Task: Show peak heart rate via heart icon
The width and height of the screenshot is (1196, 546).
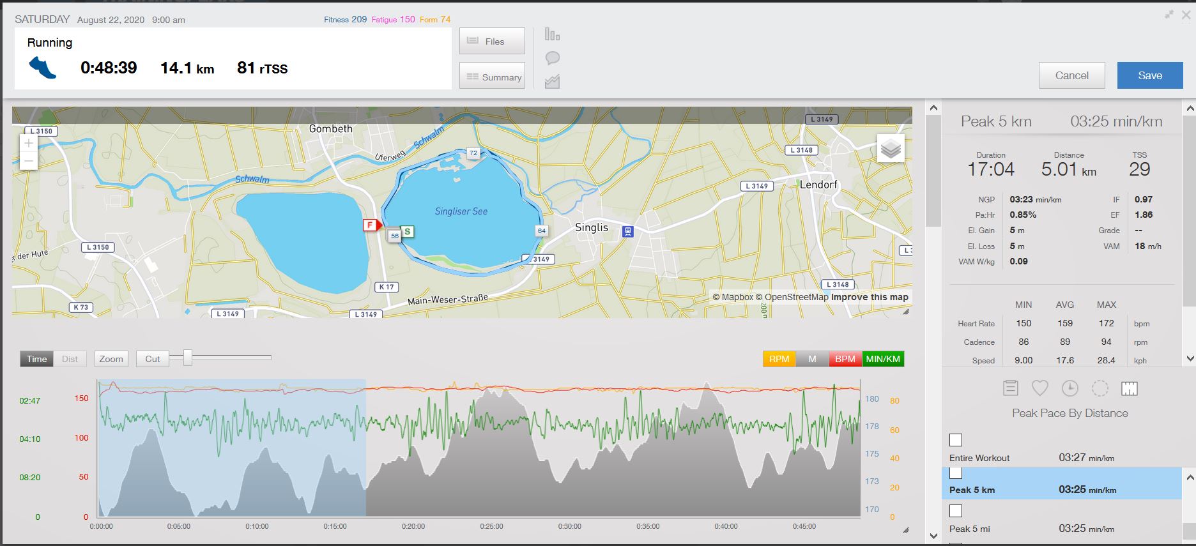Action: 1040,388
